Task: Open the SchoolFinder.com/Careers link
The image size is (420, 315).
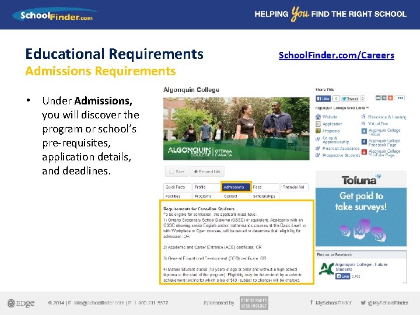Action: click(337, 55)
